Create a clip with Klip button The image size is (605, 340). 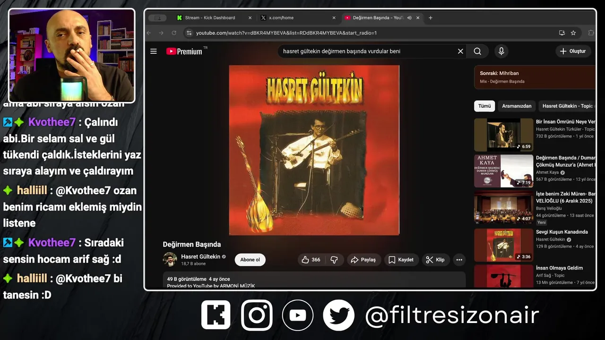tap(435, 260)
